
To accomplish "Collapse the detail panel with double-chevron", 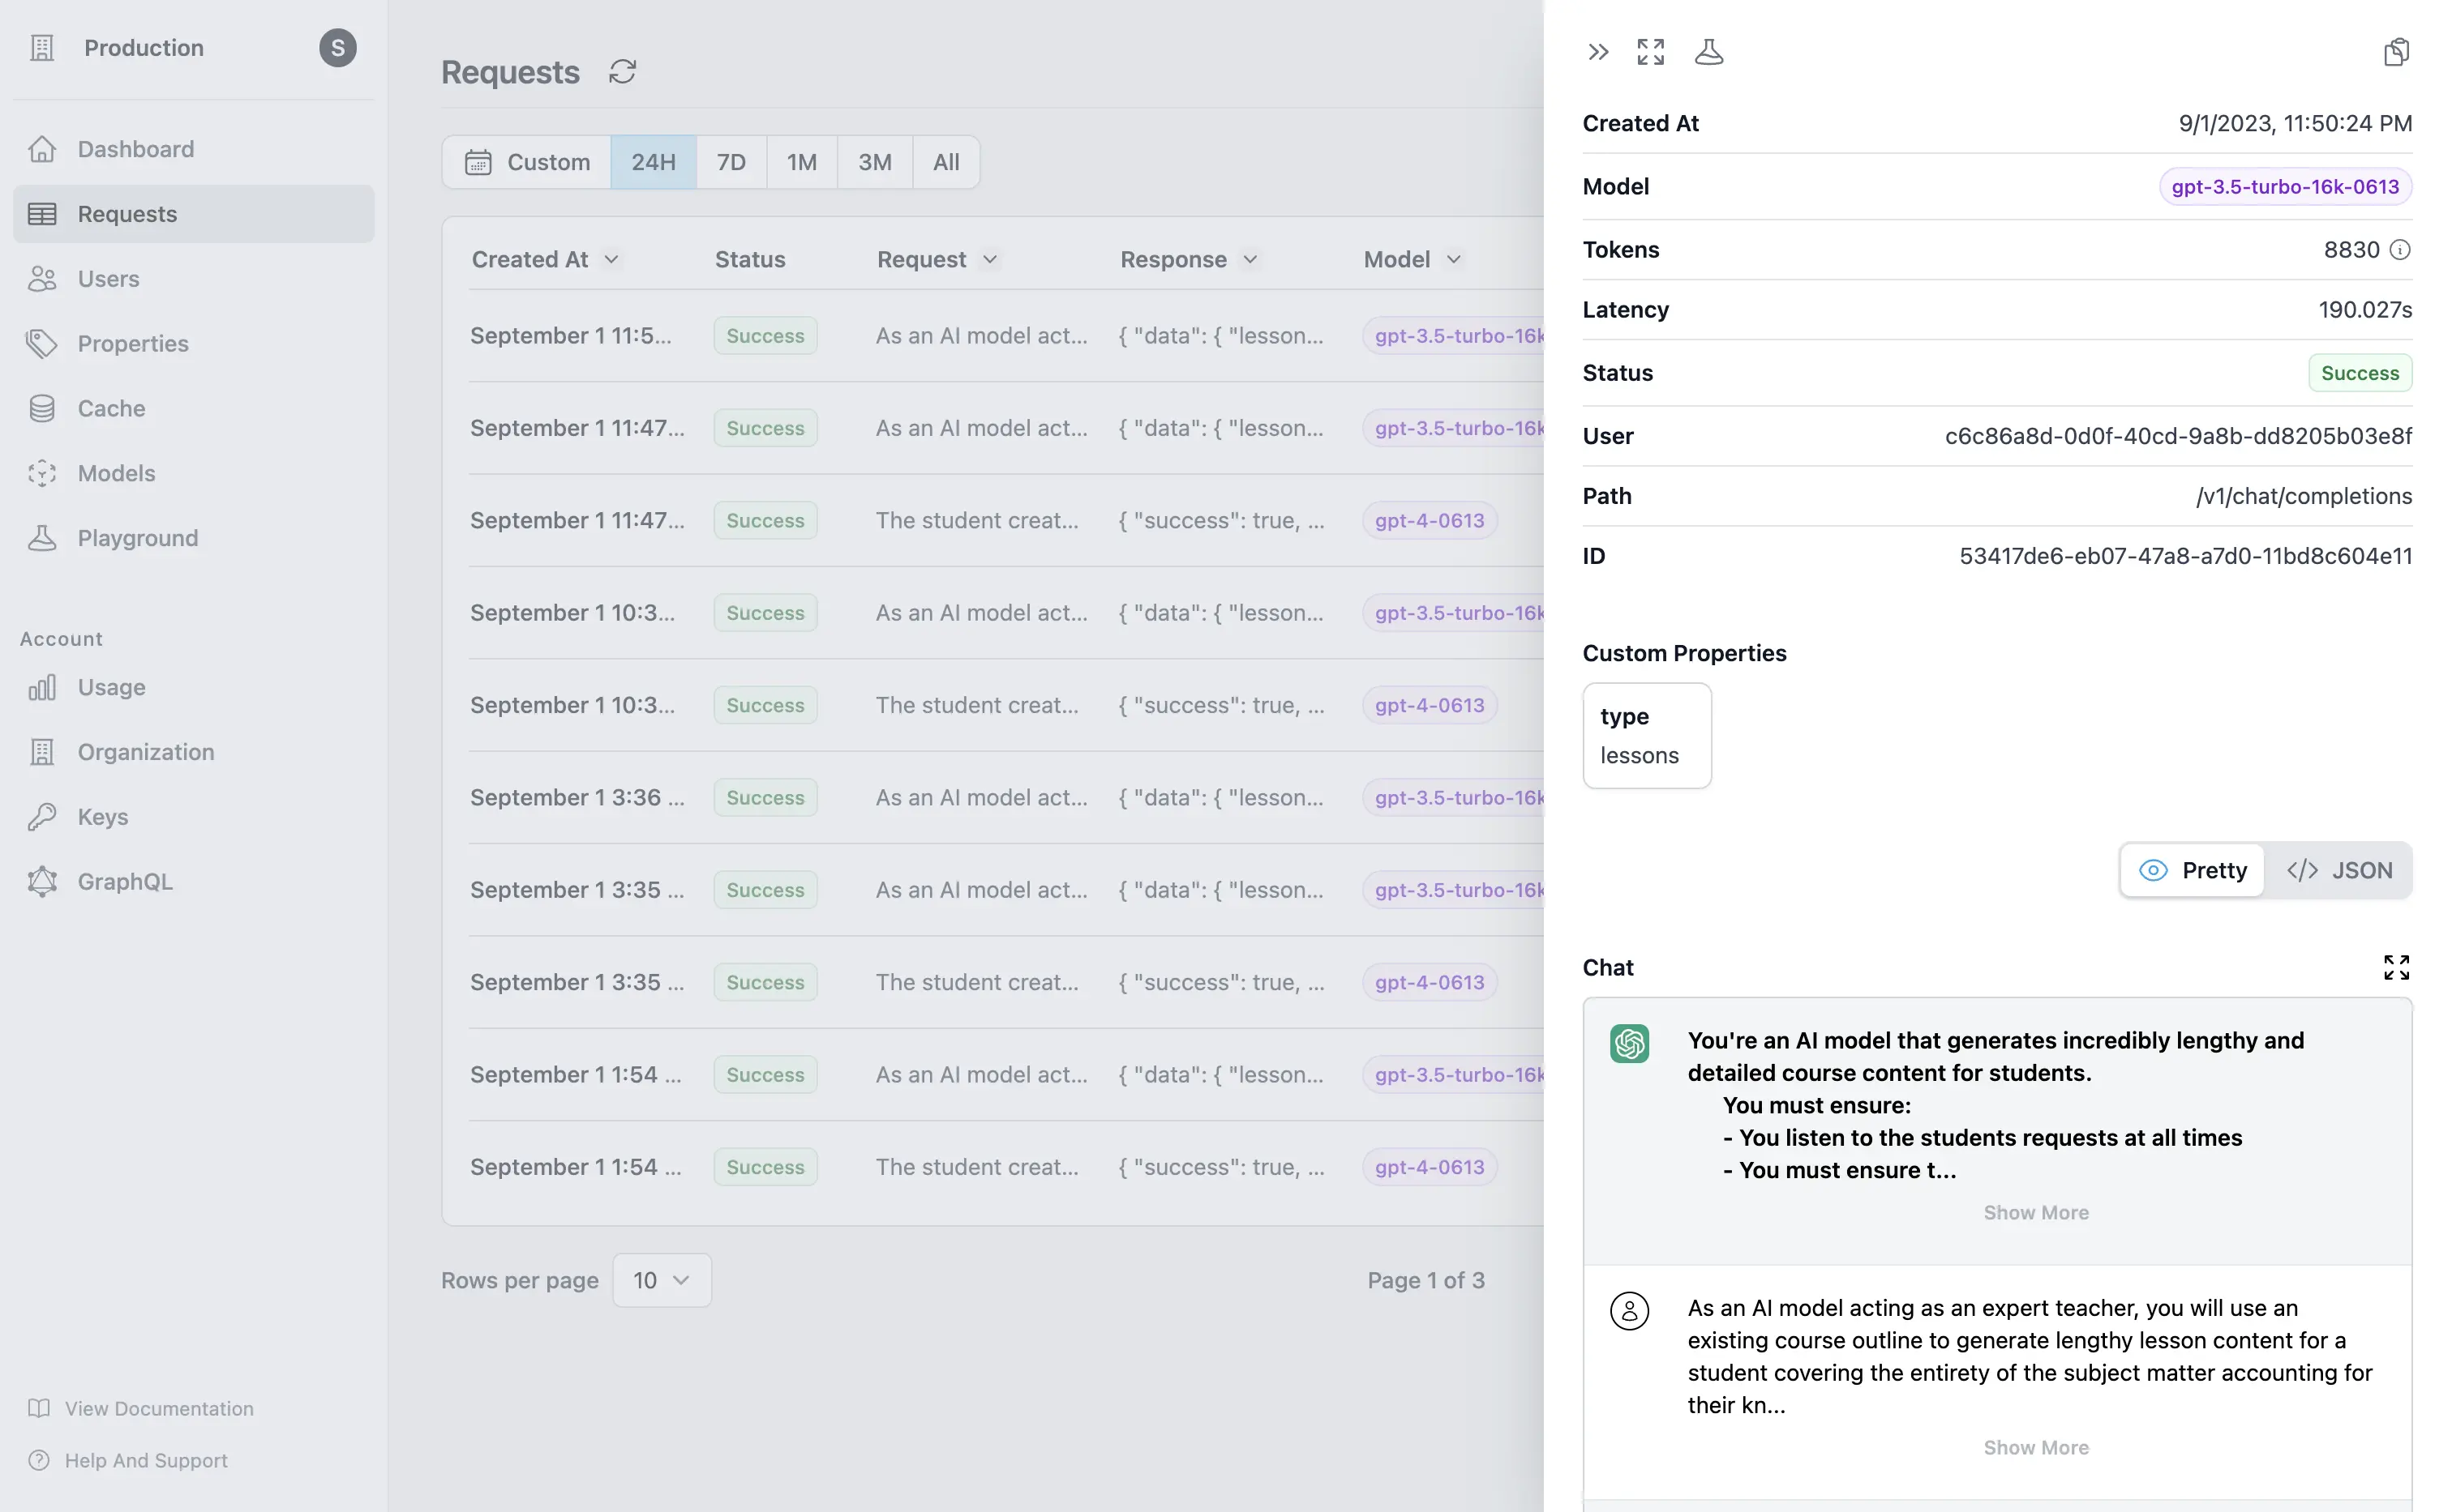I will tap(1597, 51).
